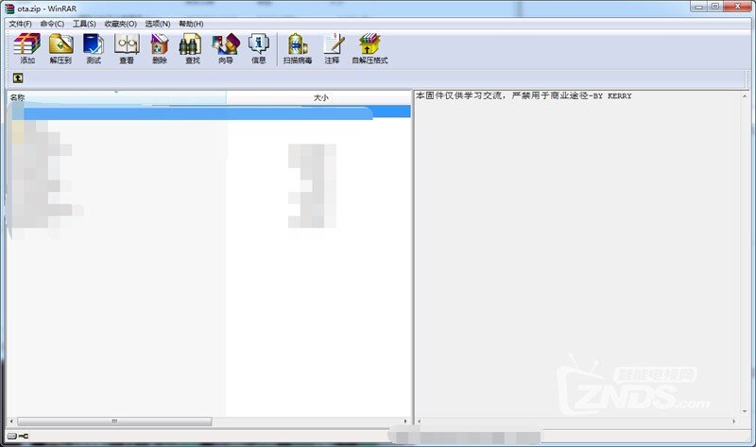Open the Tools (工具) menu

tap(84, 24)
